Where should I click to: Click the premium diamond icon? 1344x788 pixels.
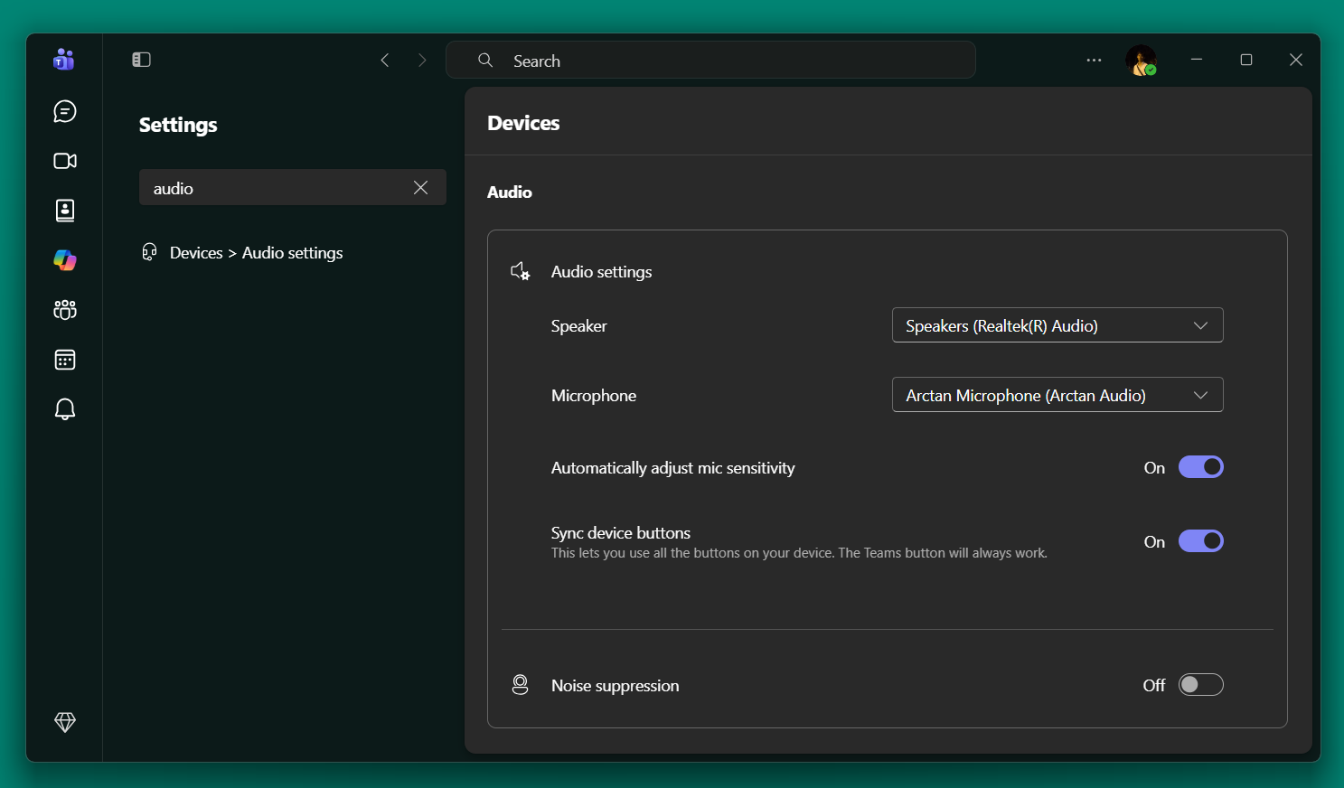(x=65, y=722)
